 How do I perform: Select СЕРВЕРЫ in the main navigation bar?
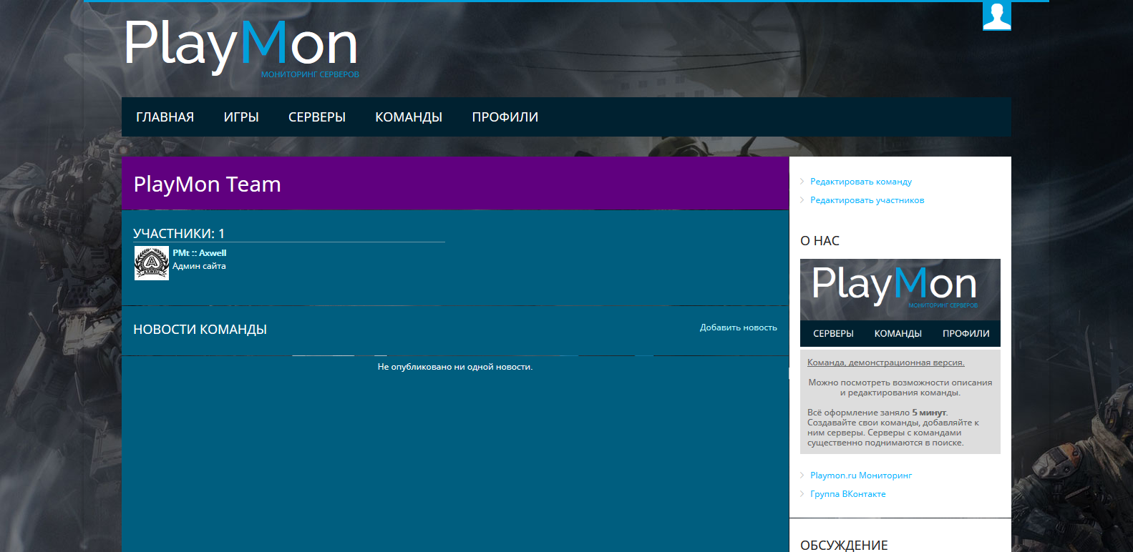[317, 117]
